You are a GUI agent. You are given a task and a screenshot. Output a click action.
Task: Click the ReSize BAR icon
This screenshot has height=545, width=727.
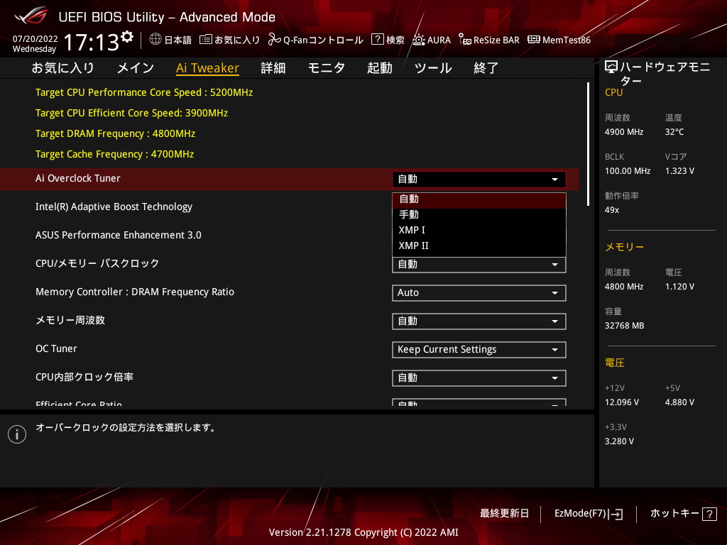[x=464, y=40]
